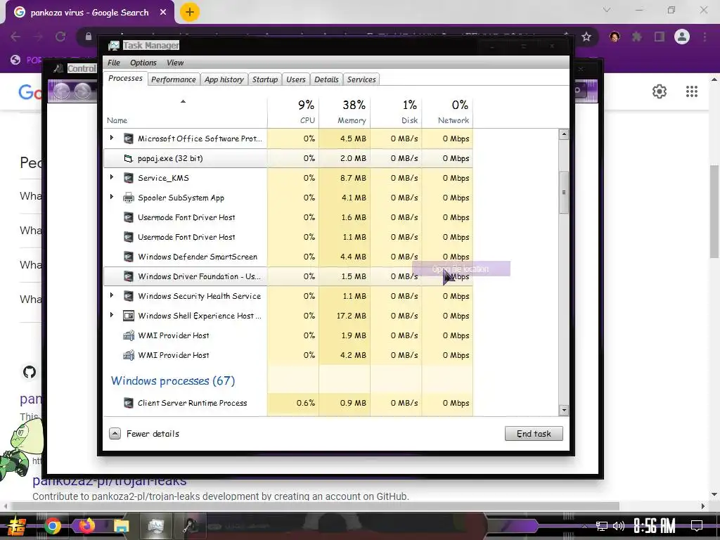Toggle Chrome side panel icon

click(660, 37)
